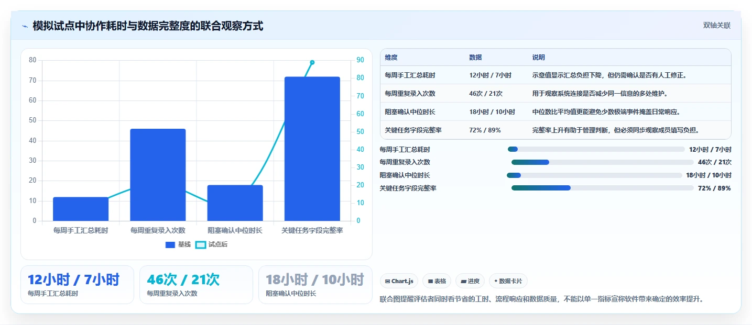Click the cyan 试点后 legend swatch
Screen dimensions: 752x325
coord(200,244)
